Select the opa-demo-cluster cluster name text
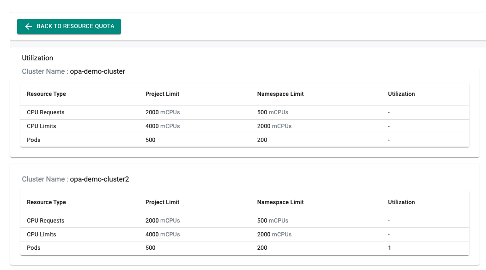The height and width of the screenshot is (270, 486). tap(97, 71)
